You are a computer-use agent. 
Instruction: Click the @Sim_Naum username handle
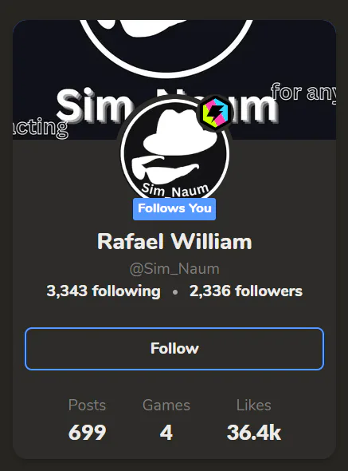click(x=174, y=269)
